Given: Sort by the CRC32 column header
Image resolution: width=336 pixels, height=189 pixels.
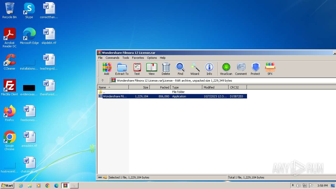Looking at the screenshot, I should point(238,87).
